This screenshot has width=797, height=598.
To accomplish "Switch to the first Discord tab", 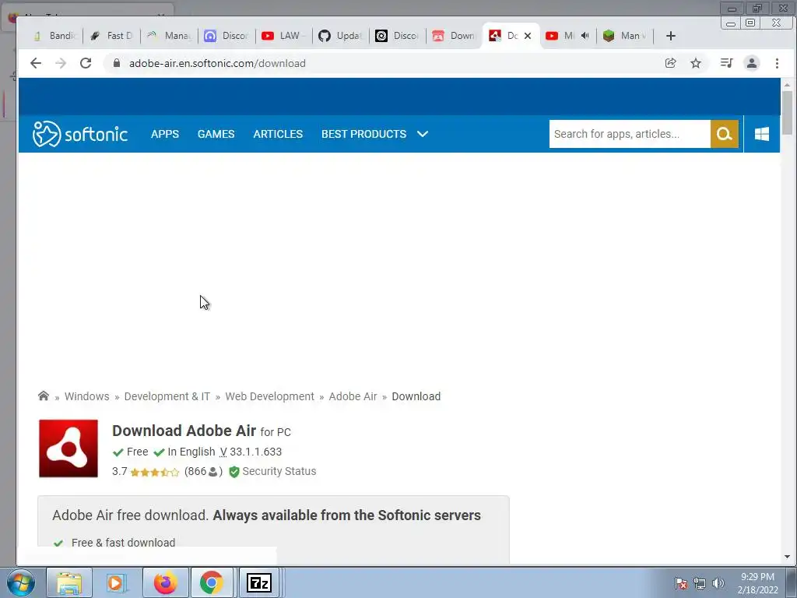I will (226, 36).
